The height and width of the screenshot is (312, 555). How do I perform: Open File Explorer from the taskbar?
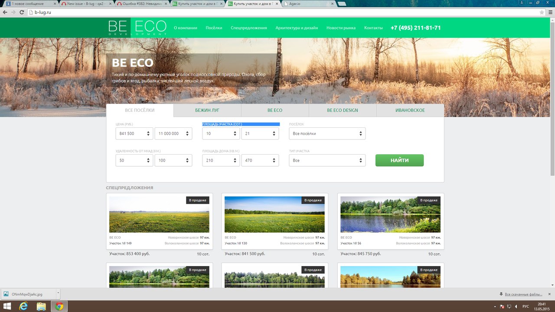click(41, 306)
